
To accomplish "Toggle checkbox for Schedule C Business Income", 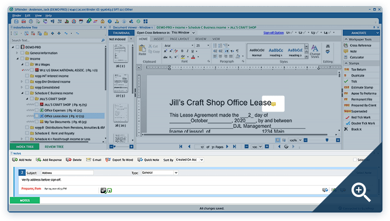I will (27, 93).
